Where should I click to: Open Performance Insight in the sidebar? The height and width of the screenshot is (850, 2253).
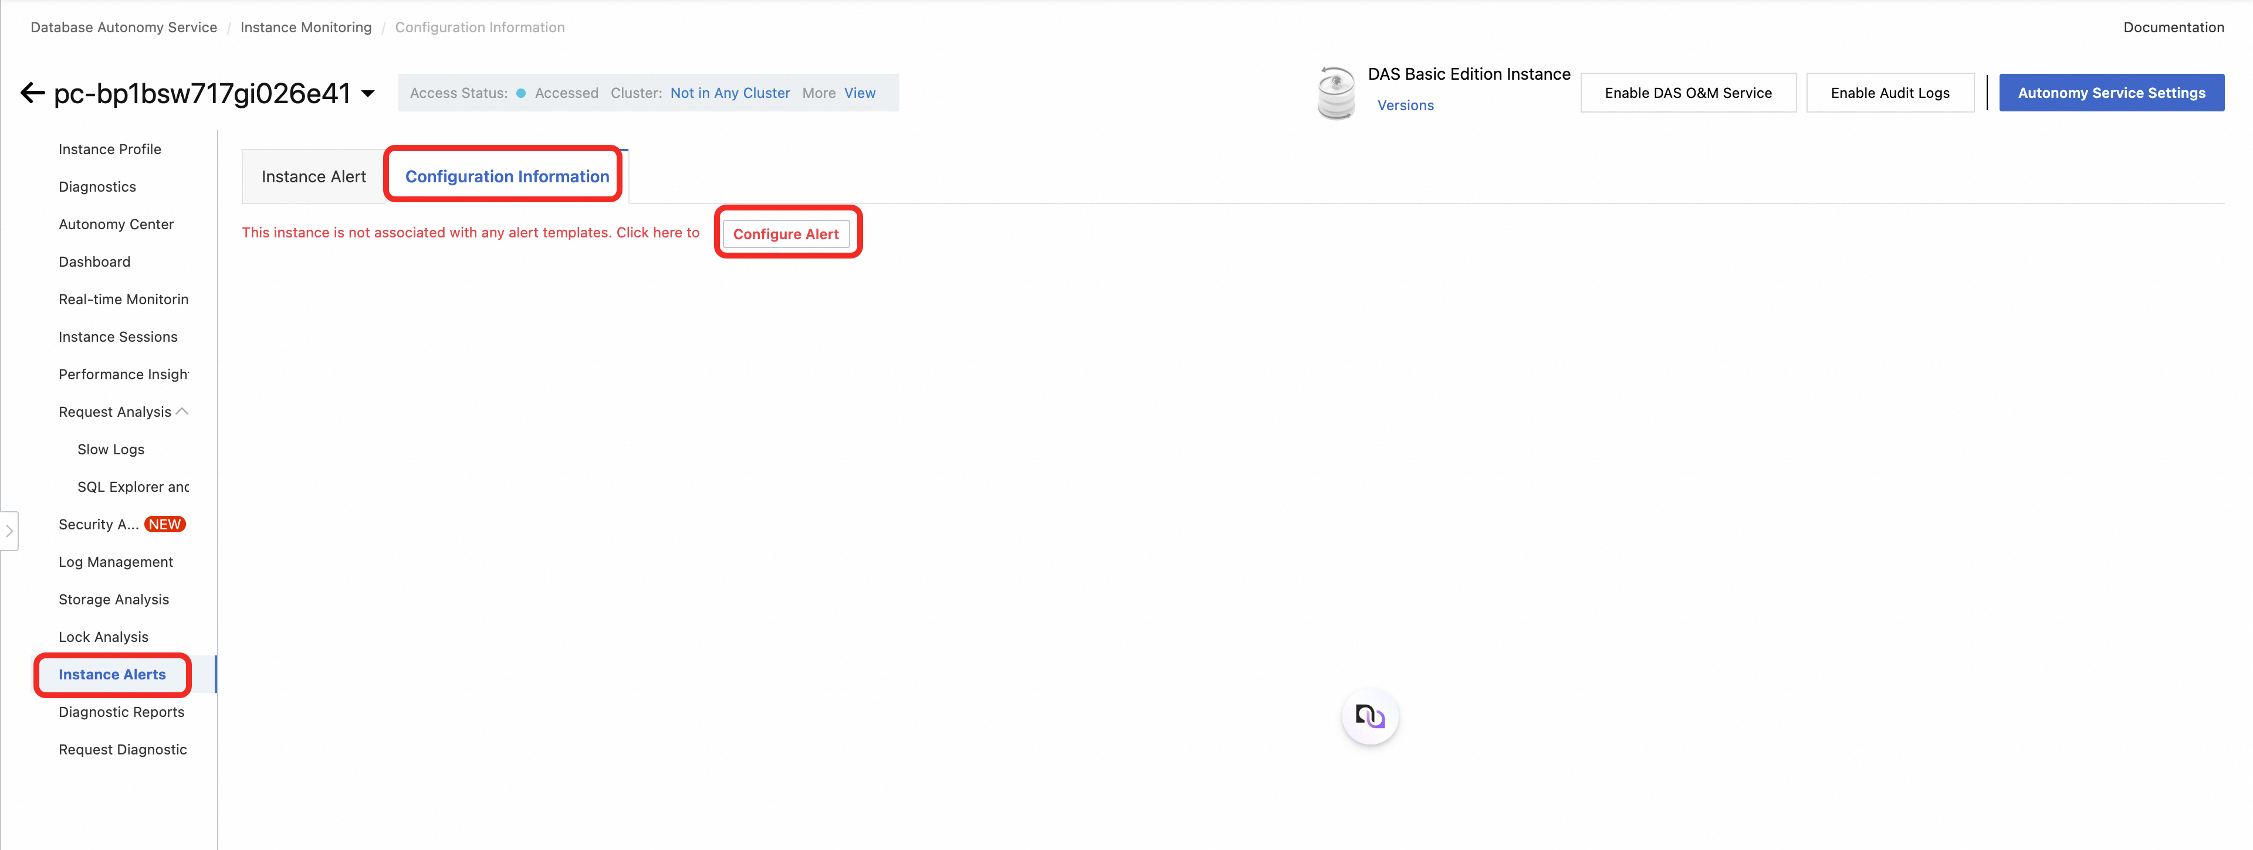click(x=123, y=375)
